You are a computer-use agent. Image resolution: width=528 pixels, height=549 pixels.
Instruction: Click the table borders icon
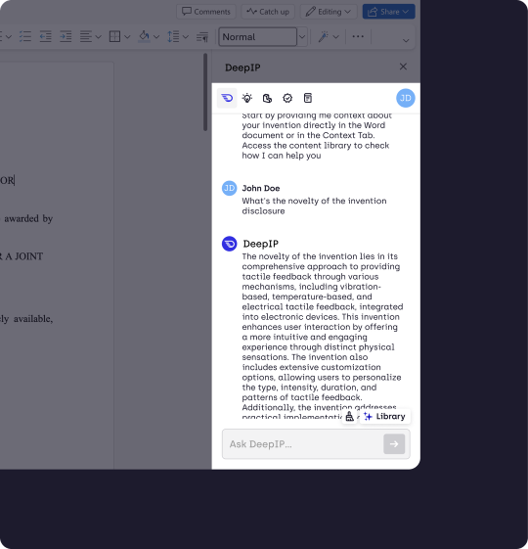(x=114, y=36)
